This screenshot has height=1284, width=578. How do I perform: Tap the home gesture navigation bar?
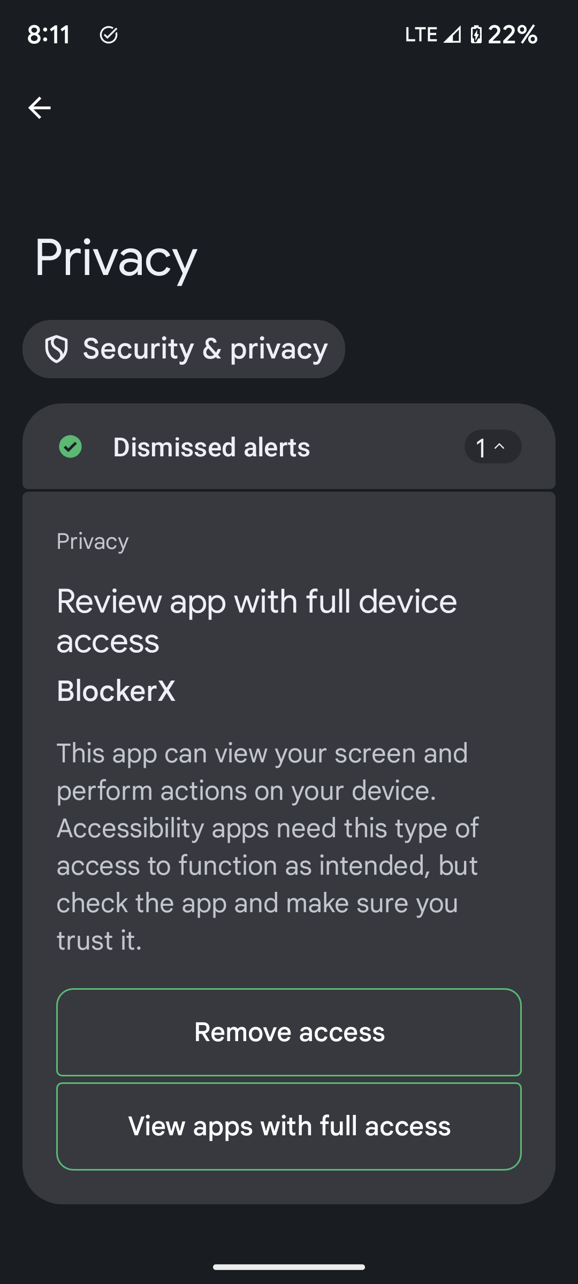click(x=289, y=1267)
